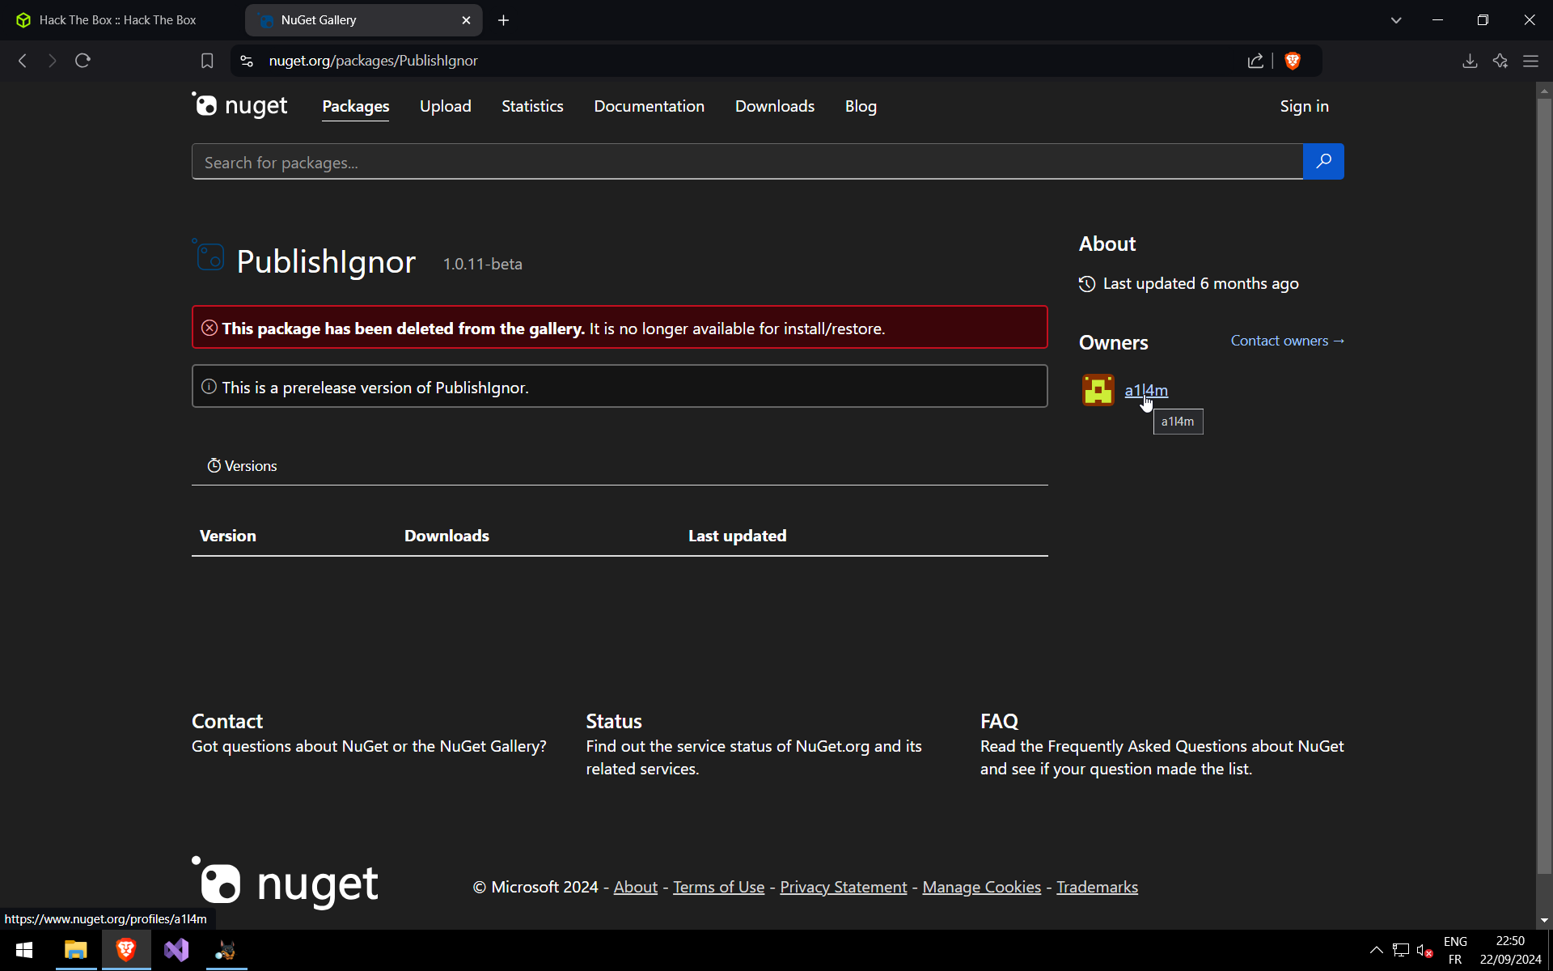Click the share icon in address bar
The height and width of the screenshot is (971, 1553).
pyautogui.click(x=1255, y=61)
